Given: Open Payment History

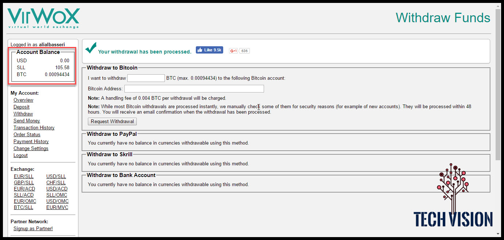Looking at the screenshot, I should click(x=31, y=141).
